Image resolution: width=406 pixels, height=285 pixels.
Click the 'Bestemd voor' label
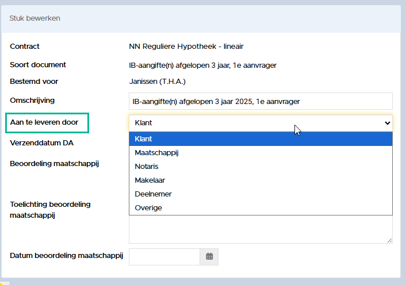[x=34, y=82]
